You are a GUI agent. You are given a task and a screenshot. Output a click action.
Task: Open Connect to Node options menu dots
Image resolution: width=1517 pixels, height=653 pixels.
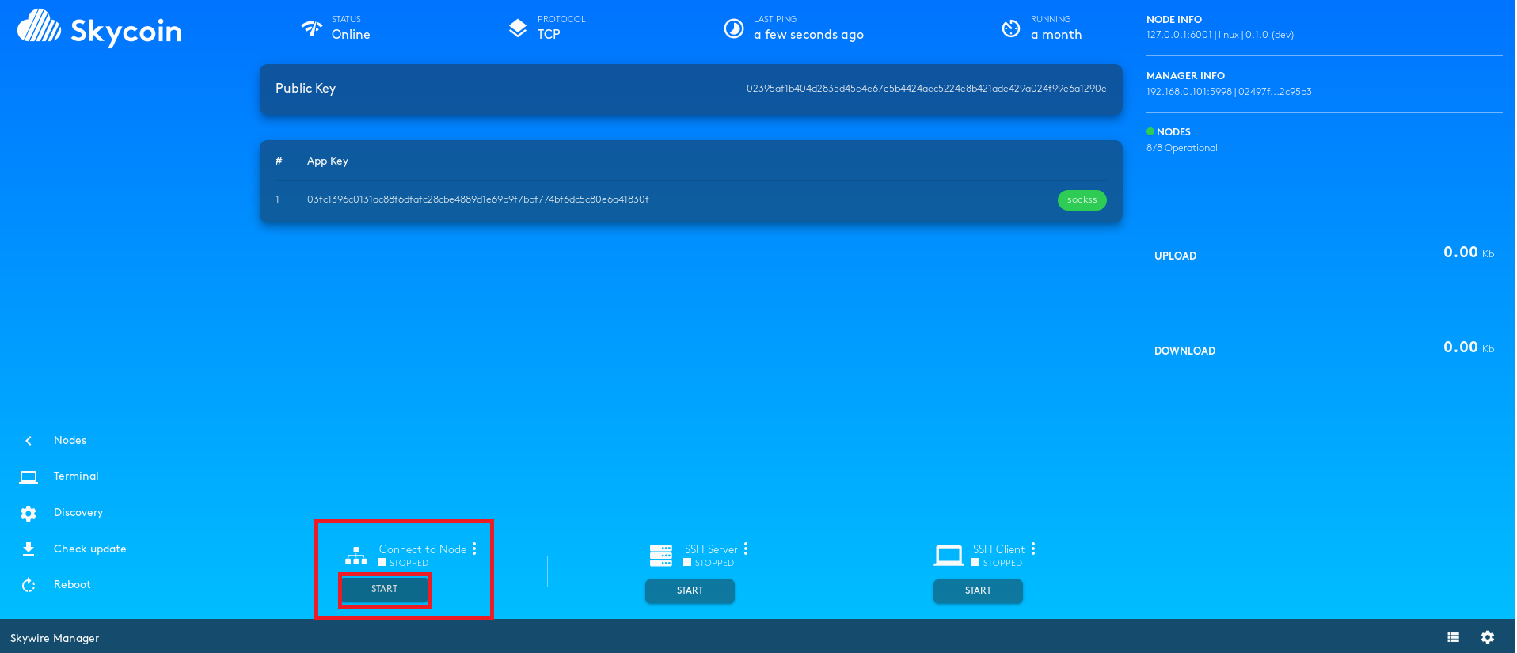point(474,549)
